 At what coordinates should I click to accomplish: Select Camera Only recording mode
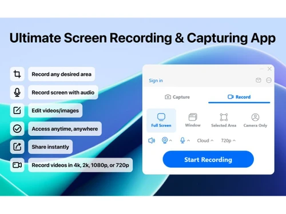(x=255, y=120)
